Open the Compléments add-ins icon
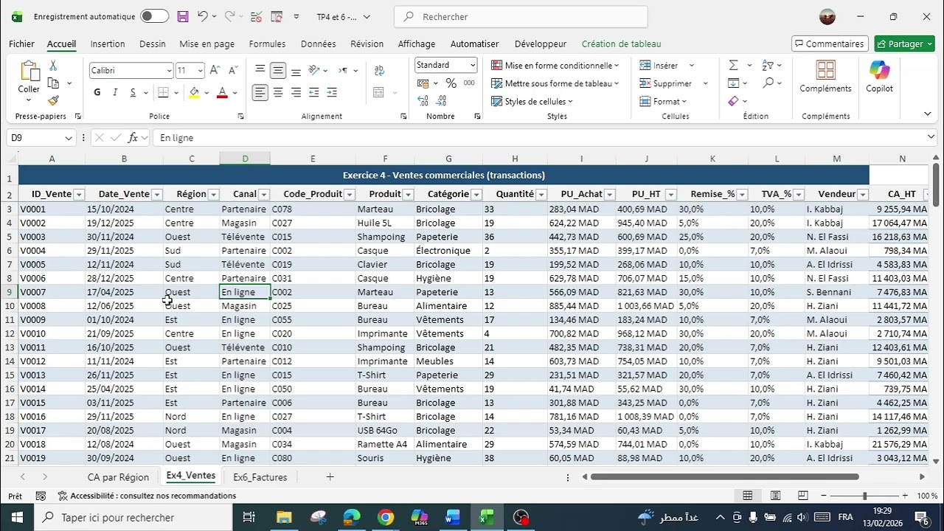 825,77
